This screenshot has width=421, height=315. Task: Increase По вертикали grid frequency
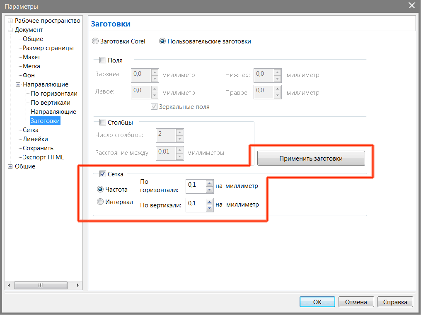[209, 202]
